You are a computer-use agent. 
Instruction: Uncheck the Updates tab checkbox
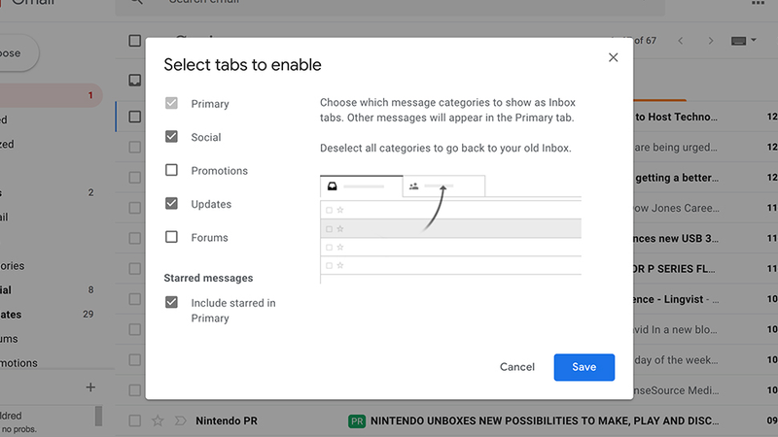click(x=171, y=203)
